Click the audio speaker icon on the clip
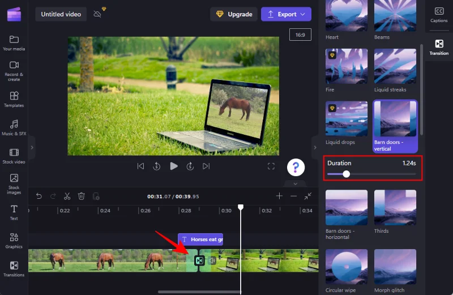453x295 pixels. (x=212, y=260)
